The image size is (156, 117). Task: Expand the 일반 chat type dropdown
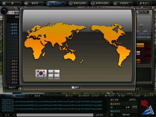(x=7, y=115)
